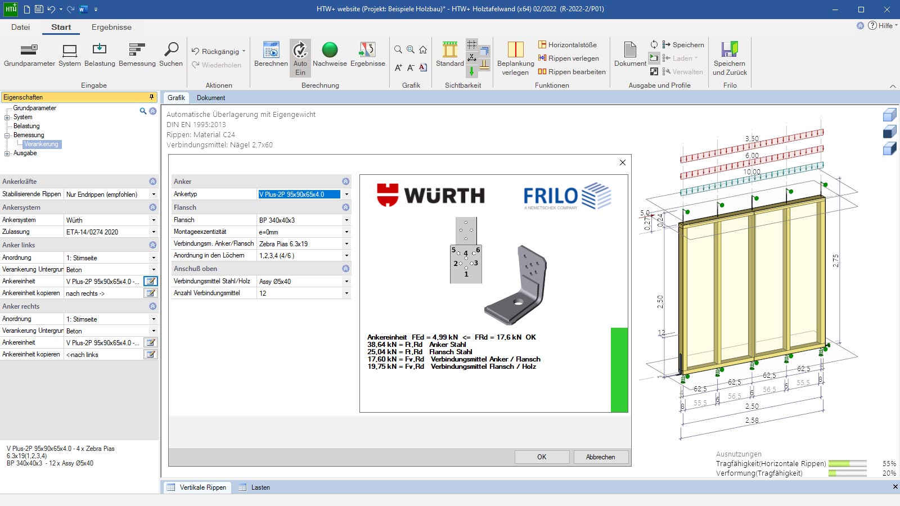The image size is (900, 506).
Task: Switch to the Dokument view tab
Action: (x=211, y=98)
